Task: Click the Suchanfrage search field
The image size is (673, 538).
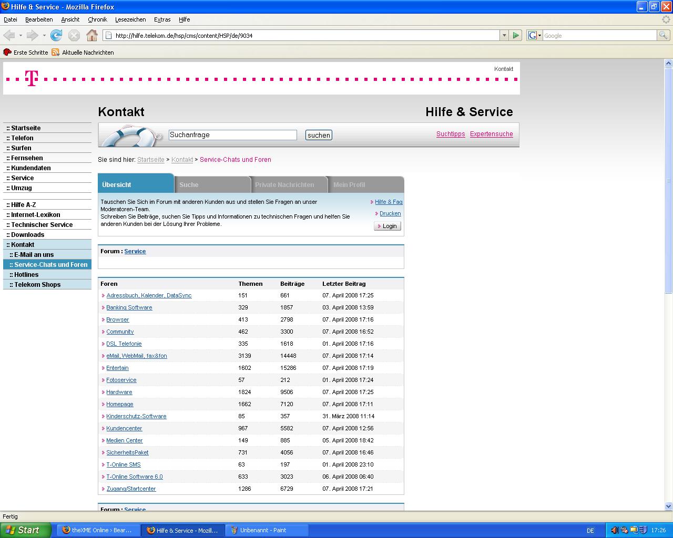Action: pyautogui.click(x=232, y=135)
